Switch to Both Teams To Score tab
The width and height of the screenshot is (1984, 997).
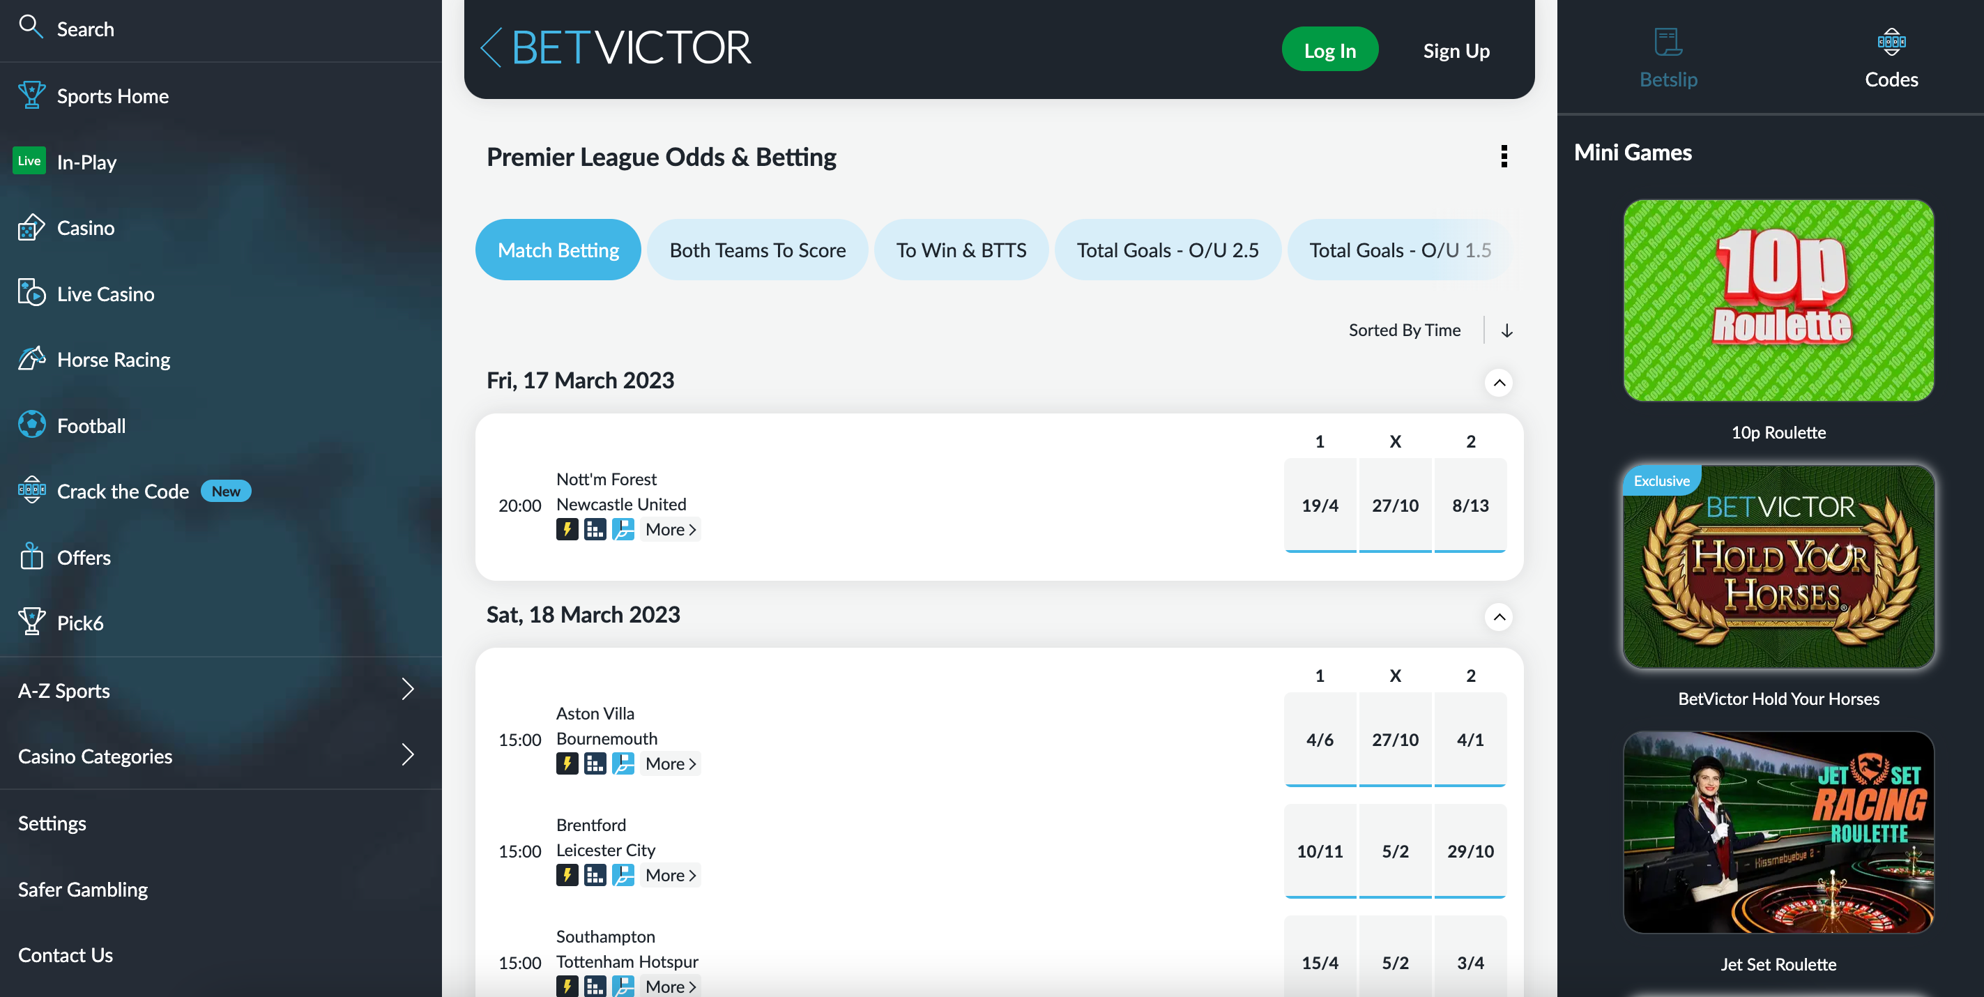pos(757,250)
